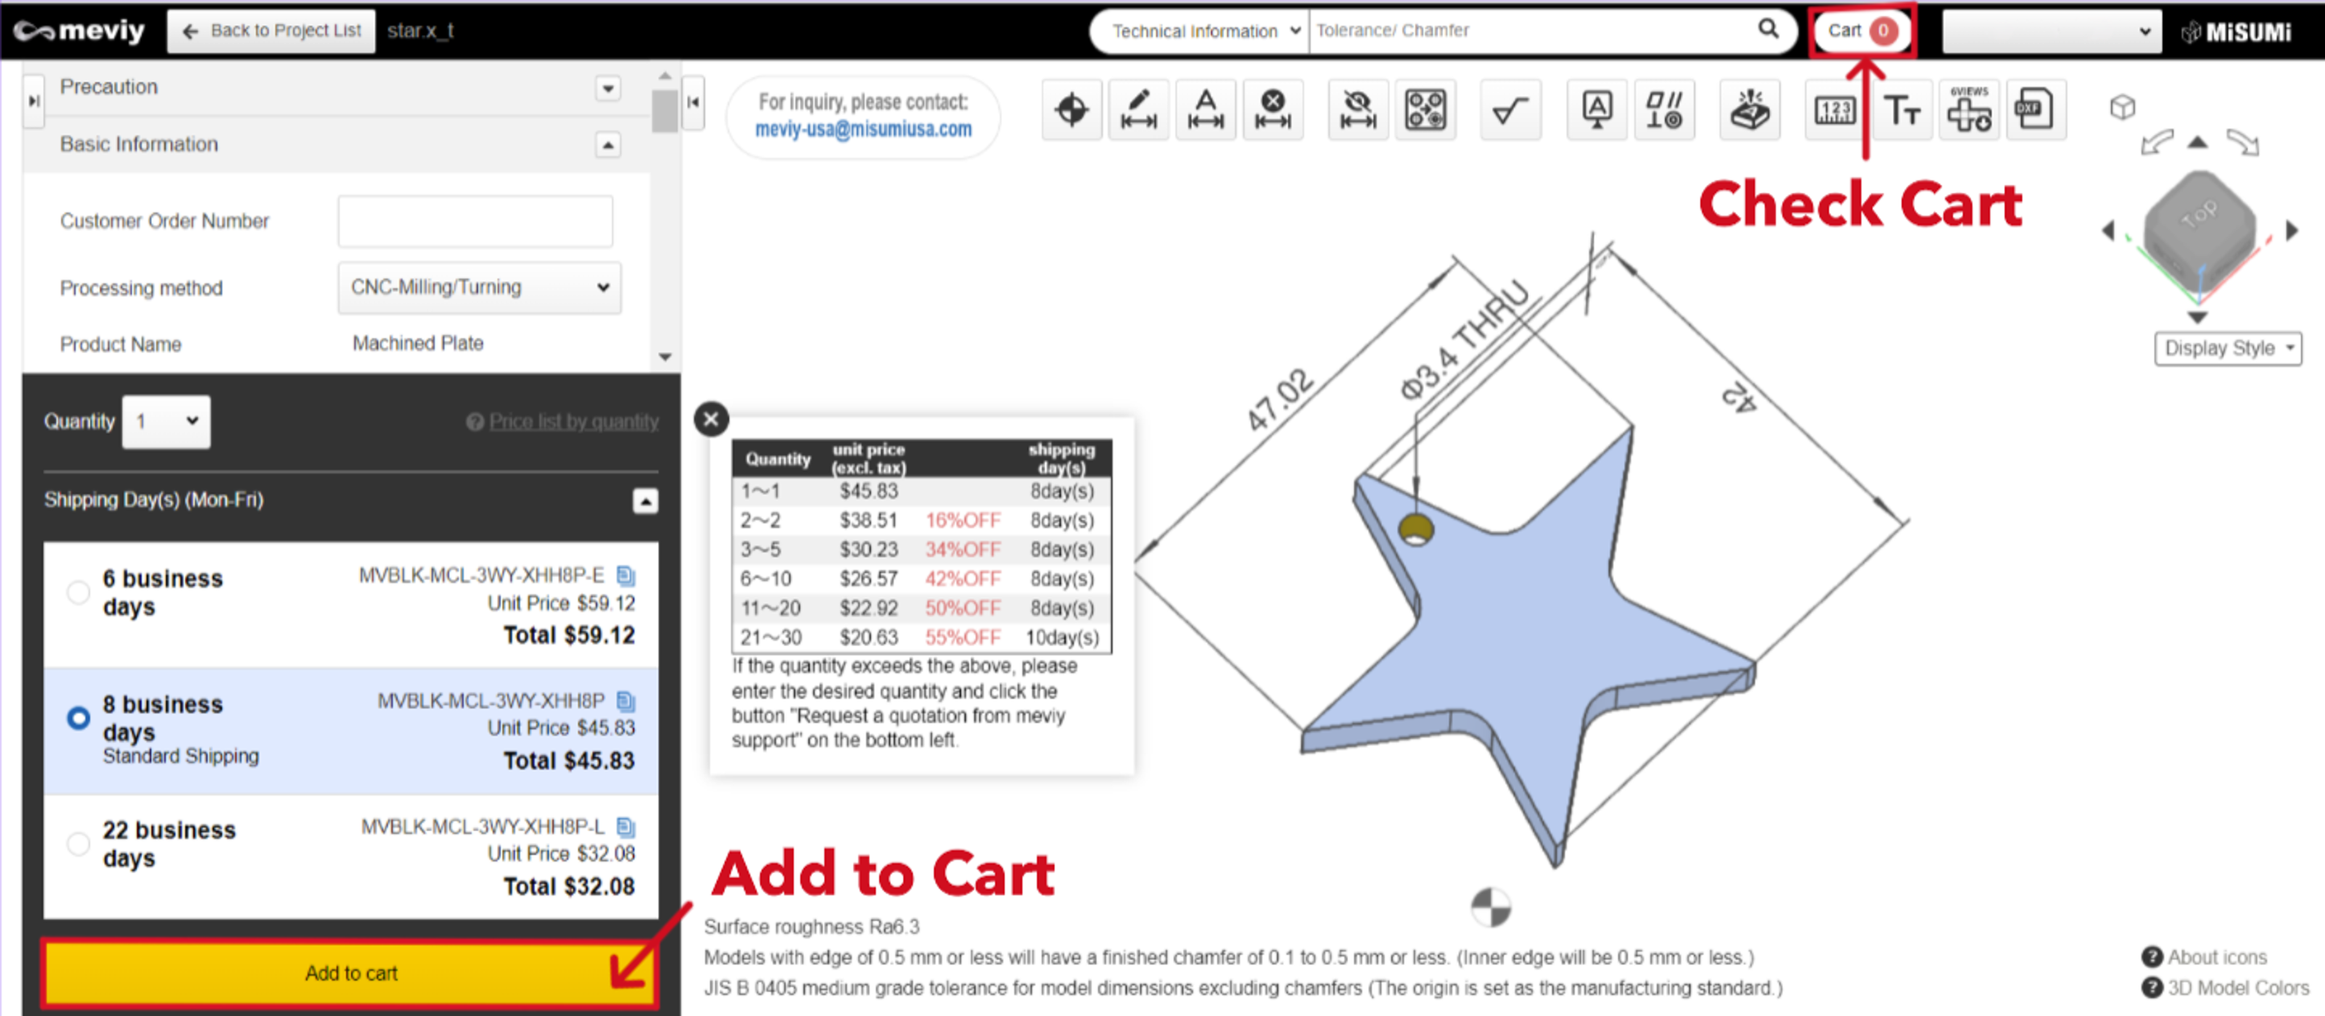The image size is (2325, 1016).
Task: Click the $38.51 unit price cell
Action: (x=869, y=520)
